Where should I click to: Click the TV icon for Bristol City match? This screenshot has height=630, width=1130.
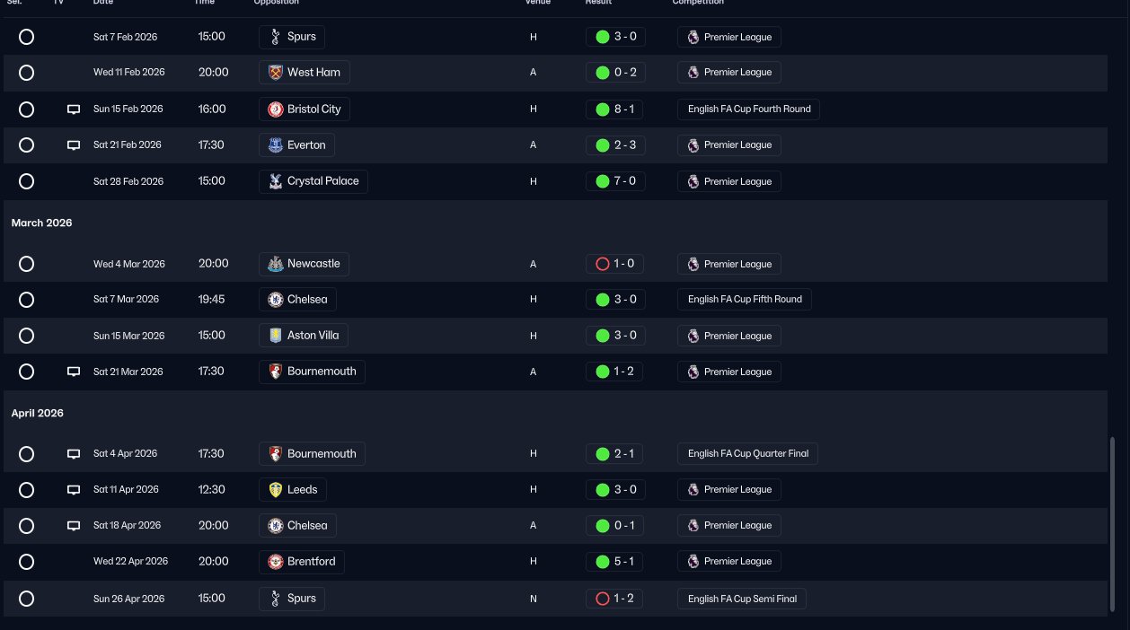pyautogui.click(x=74, y=109)
